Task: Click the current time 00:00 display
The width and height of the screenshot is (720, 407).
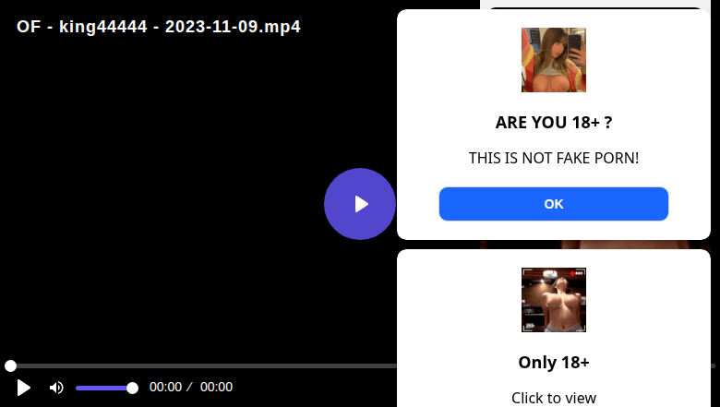Action: point(165,387)
